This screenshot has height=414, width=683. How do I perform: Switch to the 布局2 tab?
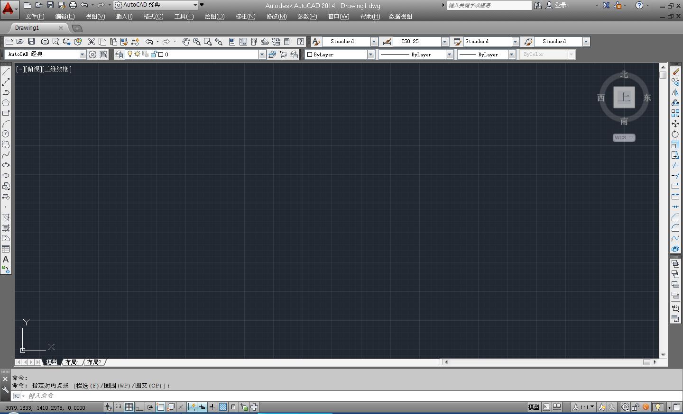point(94,362)
